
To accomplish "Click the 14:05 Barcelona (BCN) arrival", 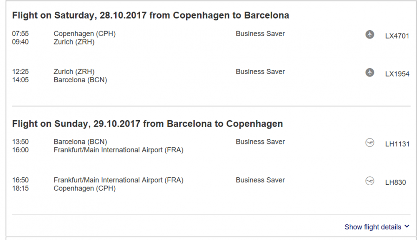I will [x=80, y=80].
